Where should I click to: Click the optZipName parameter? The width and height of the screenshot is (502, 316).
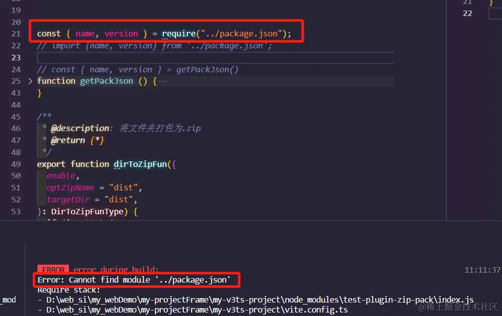click(x=70, y=187)
